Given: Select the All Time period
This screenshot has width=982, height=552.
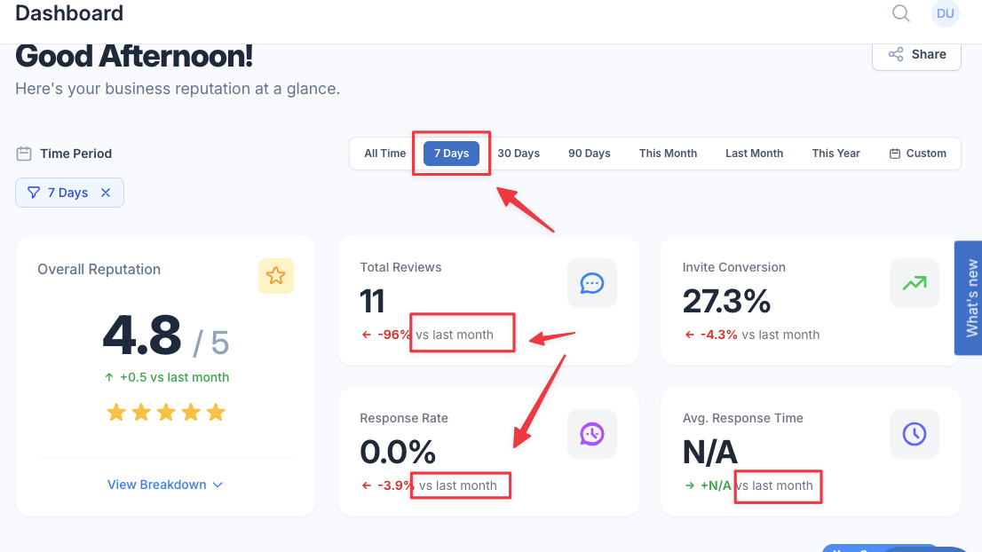Looking at the screenshot, I should pos(385,154).
